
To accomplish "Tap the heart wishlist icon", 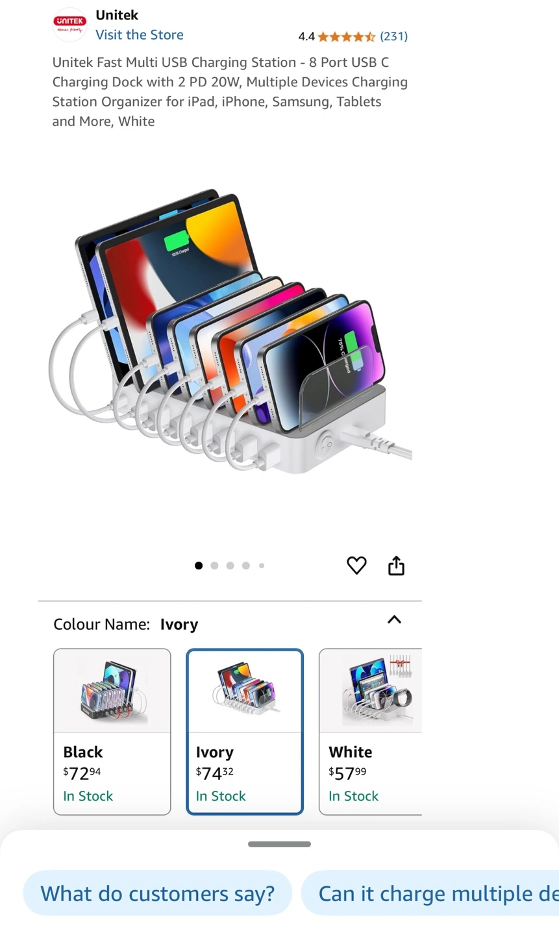I will [356, 566].
